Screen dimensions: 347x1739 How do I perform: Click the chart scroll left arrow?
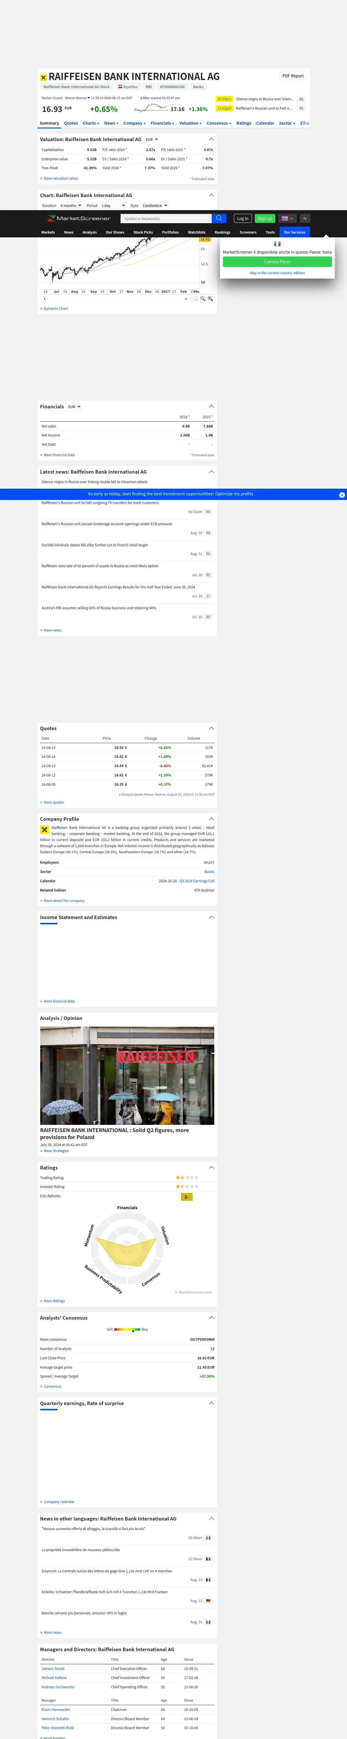pos(45,299)
